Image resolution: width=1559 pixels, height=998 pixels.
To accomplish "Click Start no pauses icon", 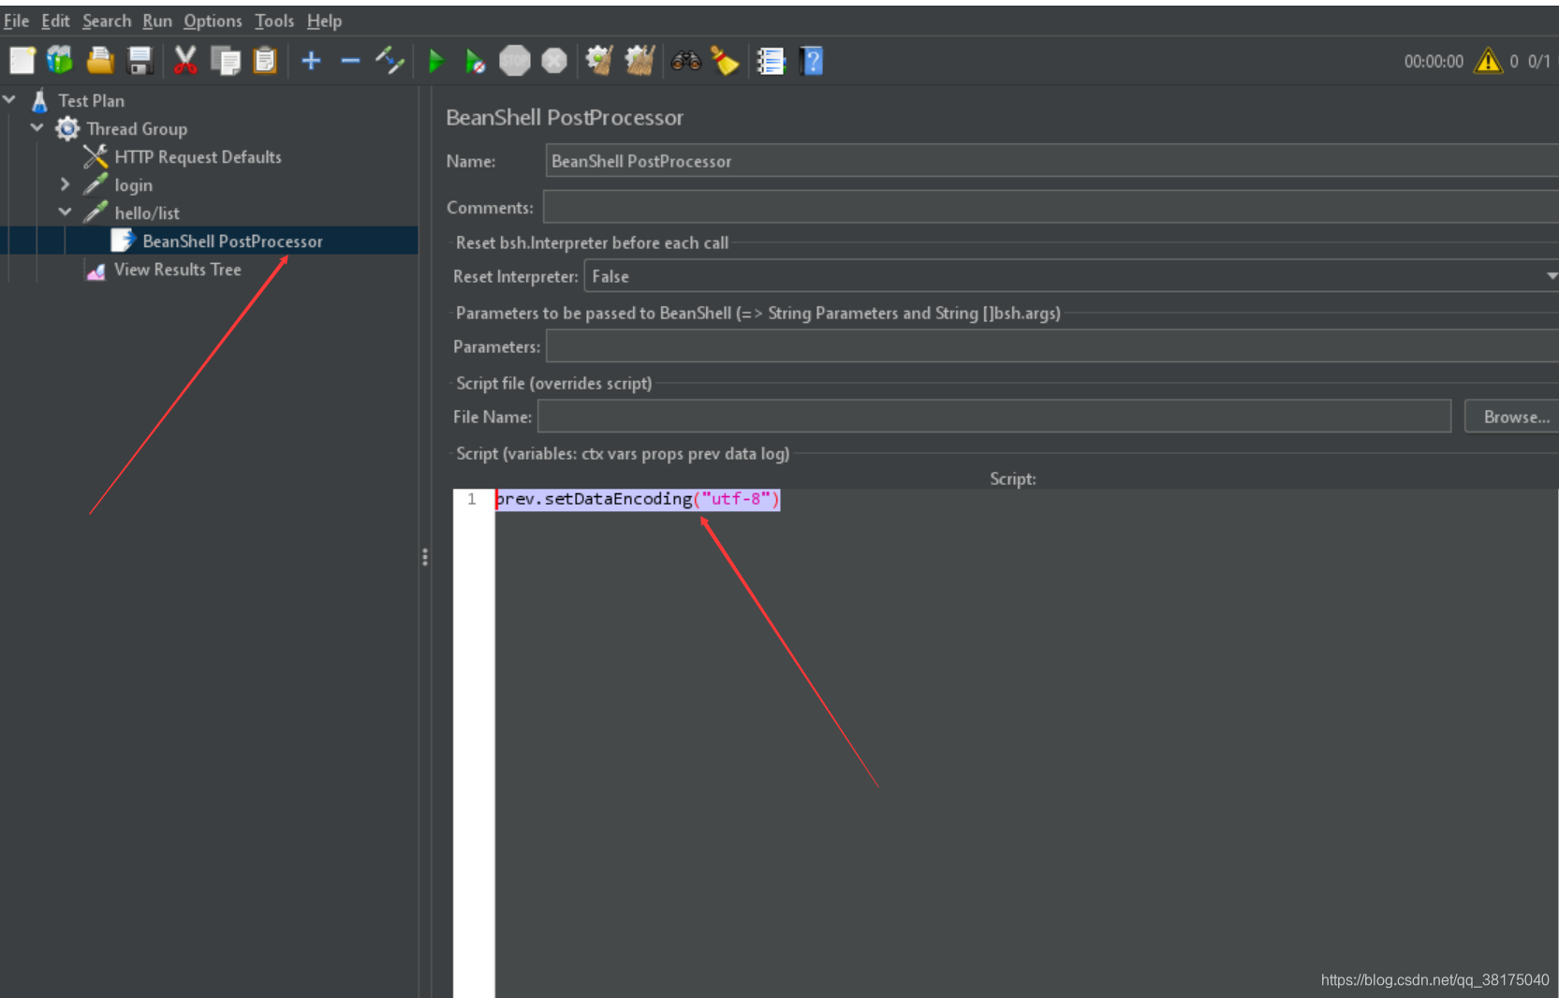I will tap(475, 61).
